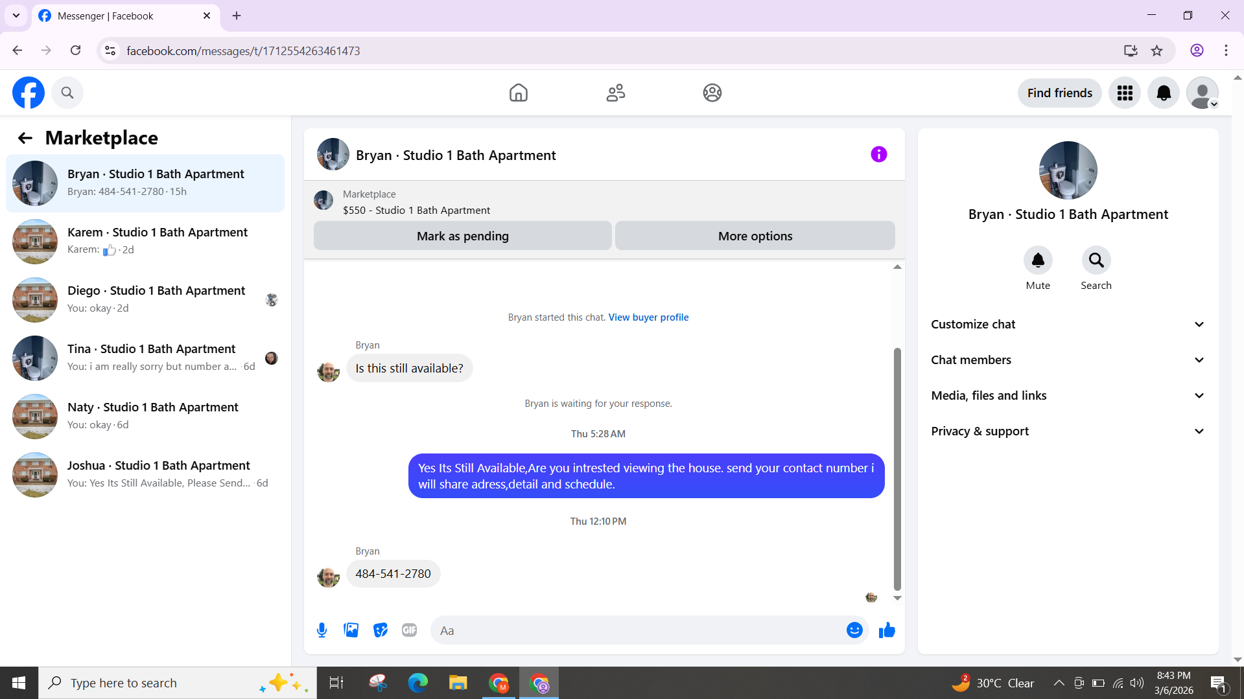Expand Chat members section
Viewport: 1244px width, 699px height.
pyautogui.click(x=1068, y=360)
